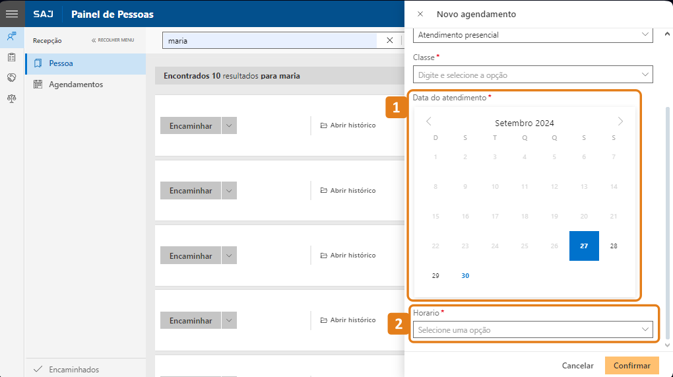The width and height of the screenshot is (673, 377).
Task: Confirm the new appointment
Action: 632,365
